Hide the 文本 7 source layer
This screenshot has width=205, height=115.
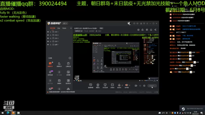click(x=48, y=41)
